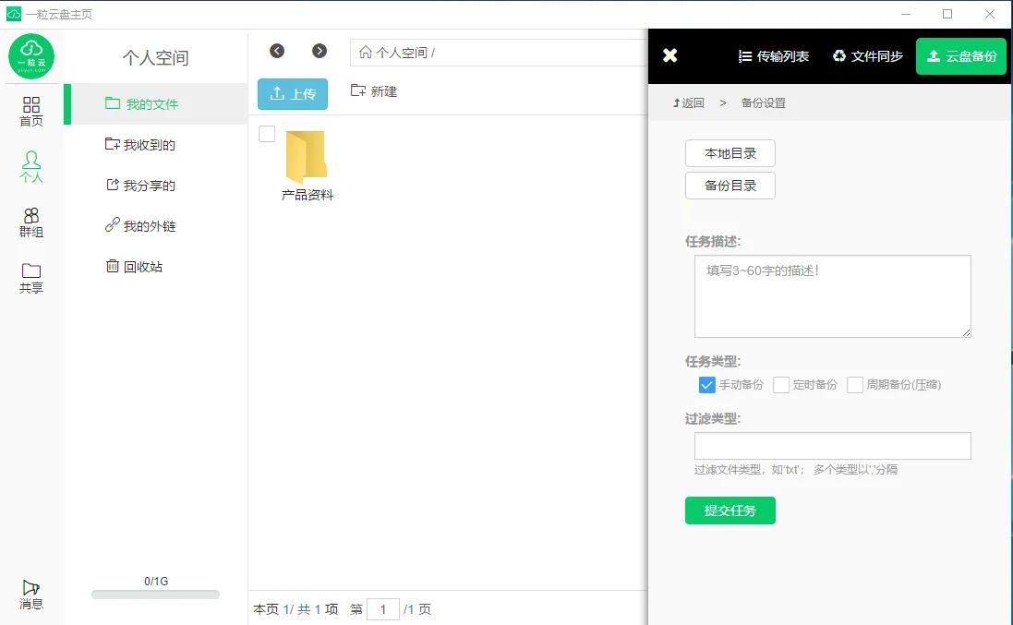The image size is (1013, 625).
Task: Click the 备份设置 breadcrumb text
Action: pos(763,103)
